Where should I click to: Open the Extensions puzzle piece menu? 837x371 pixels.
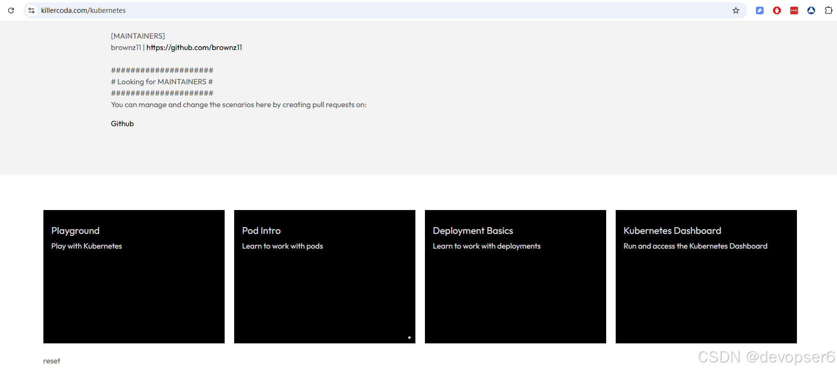click(x=828, y=10)
